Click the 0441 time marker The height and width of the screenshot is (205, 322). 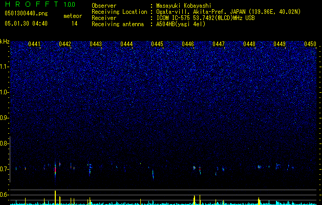[x=34, y=44]
